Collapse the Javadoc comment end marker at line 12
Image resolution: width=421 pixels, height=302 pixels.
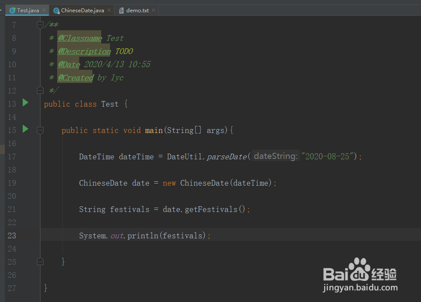[40, 90]
